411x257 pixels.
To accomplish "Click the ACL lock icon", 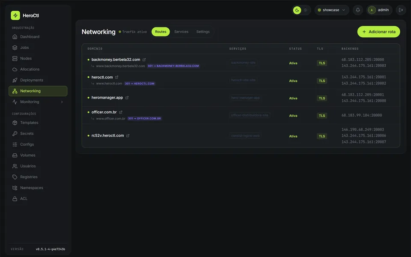I will (x=15, y=199).
